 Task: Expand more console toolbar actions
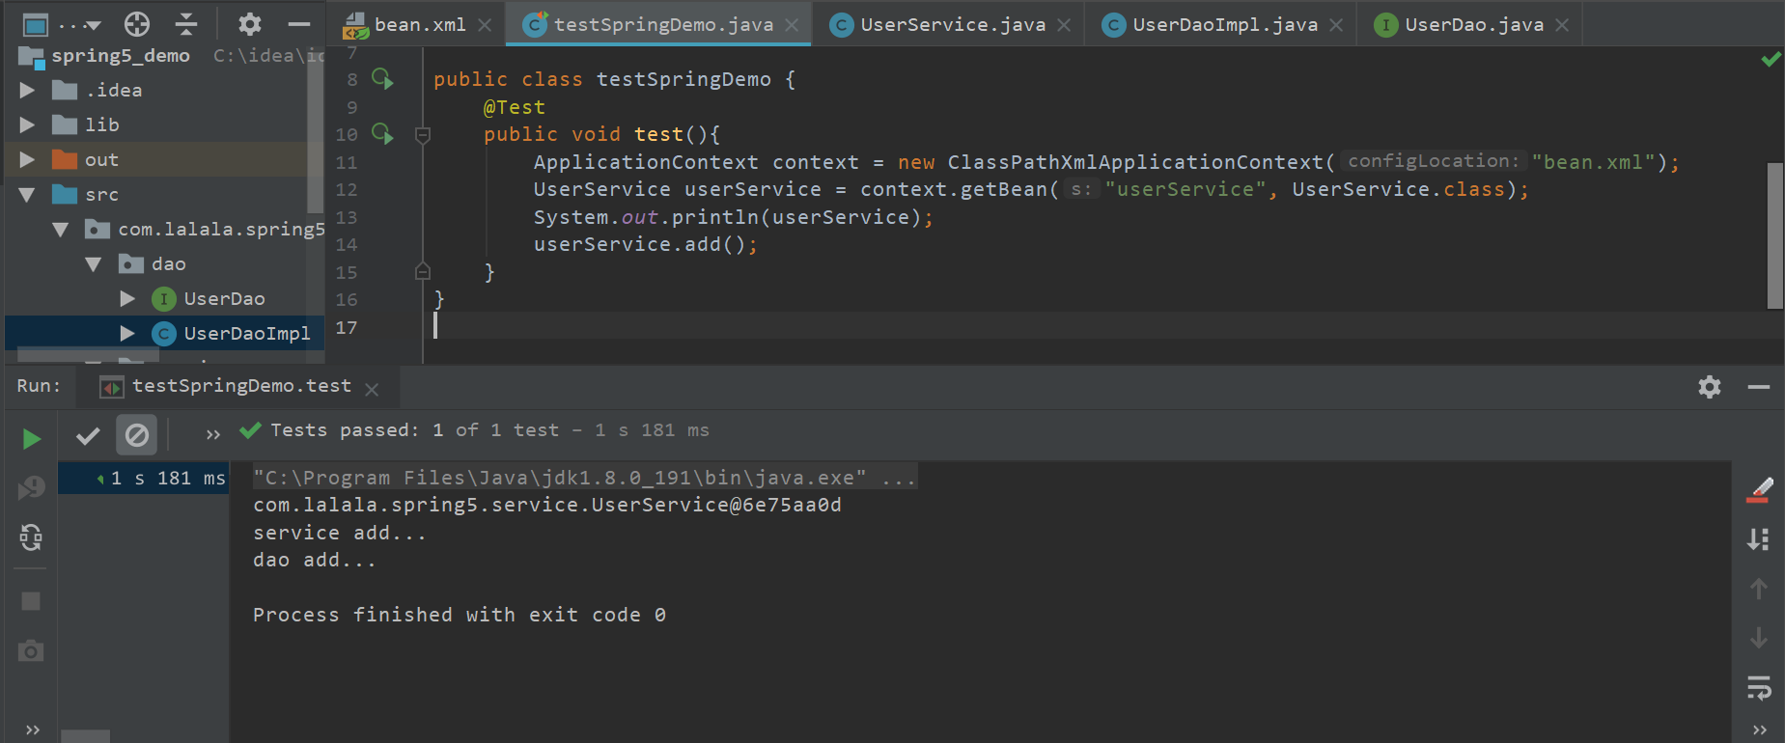(1759, 729)
